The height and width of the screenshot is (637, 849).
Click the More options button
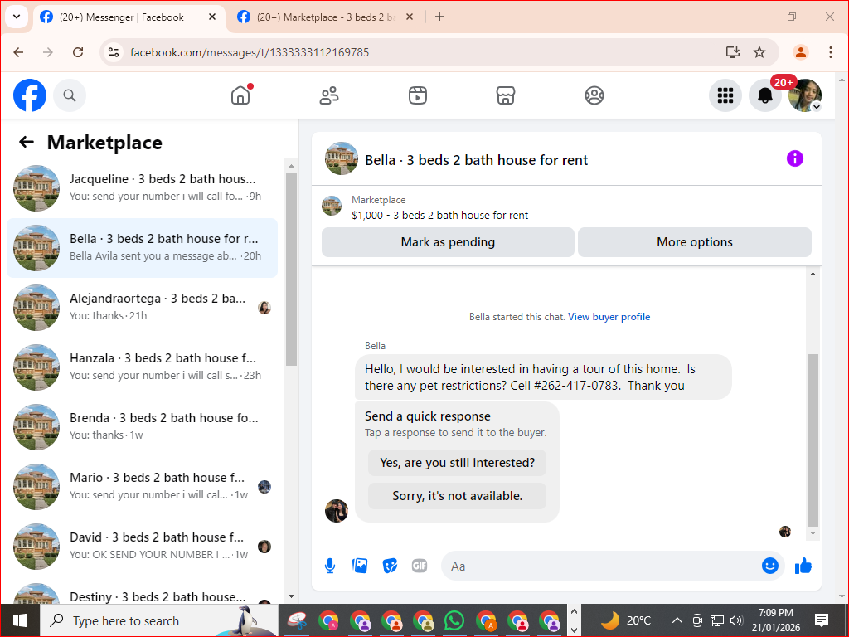click(x=695, y=242)
